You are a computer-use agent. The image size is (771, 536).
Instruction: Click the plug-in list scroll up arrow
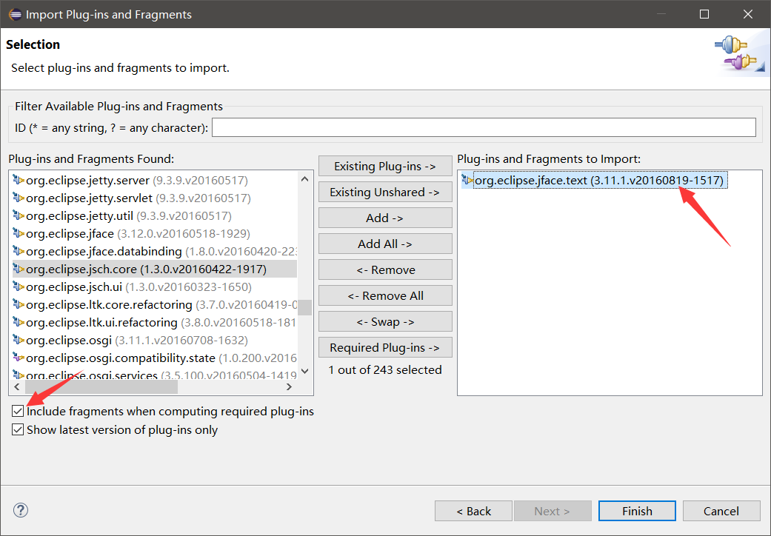point(305,179)
